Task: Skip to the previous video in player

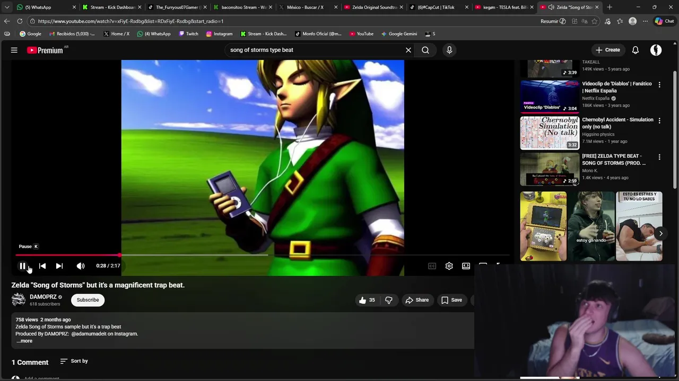Action: [x=42, y=266]
